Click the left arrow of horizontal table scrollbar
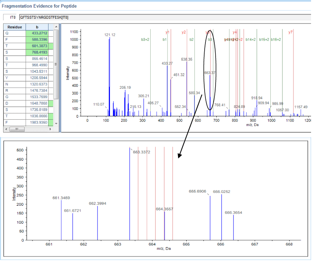This screenshot has height=262, width=313. [6, 129]
